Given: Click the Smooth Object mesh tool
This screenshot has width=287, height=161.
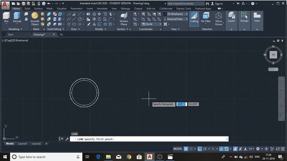Looking at the screenshot, I should tap(35, 19).
